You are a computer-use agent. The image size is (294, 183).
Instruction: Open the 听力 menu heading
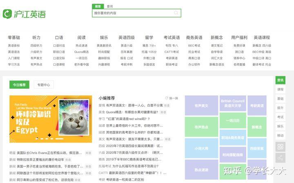pos(36,37)
